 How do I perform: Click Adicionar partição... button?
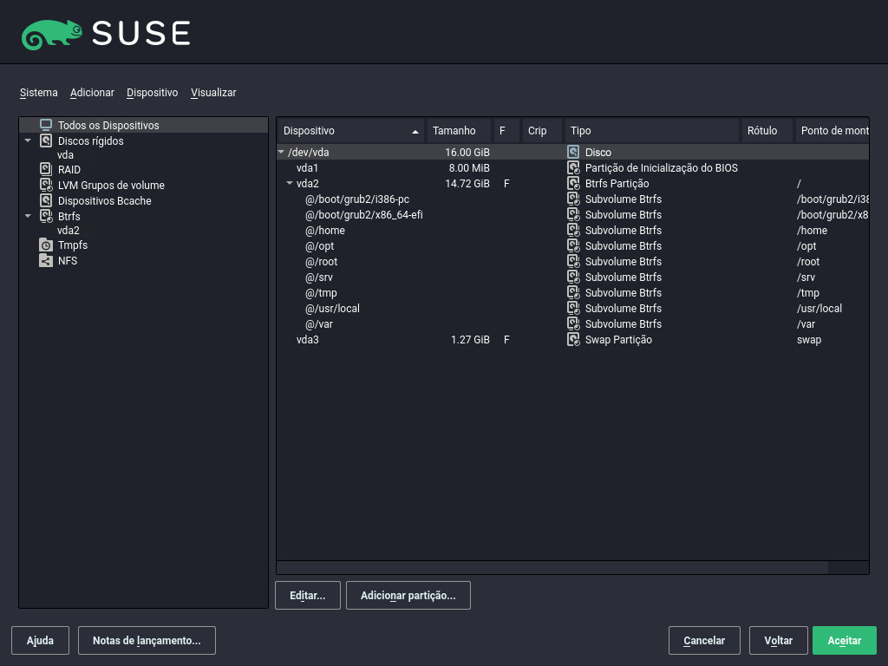408,595
